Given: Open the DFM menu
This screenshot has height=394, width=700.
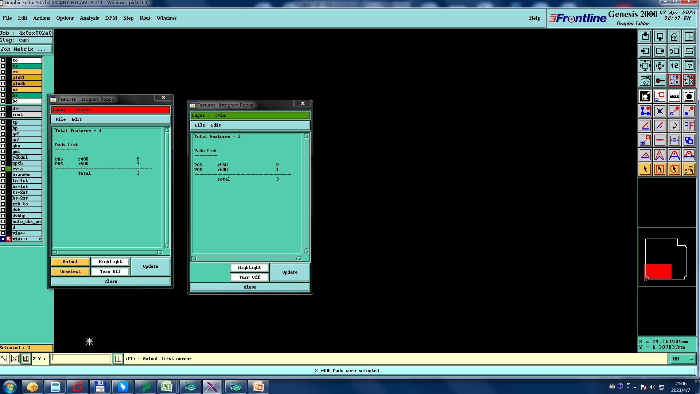Looking at the screenshot, I should click(x=111, y=18).
